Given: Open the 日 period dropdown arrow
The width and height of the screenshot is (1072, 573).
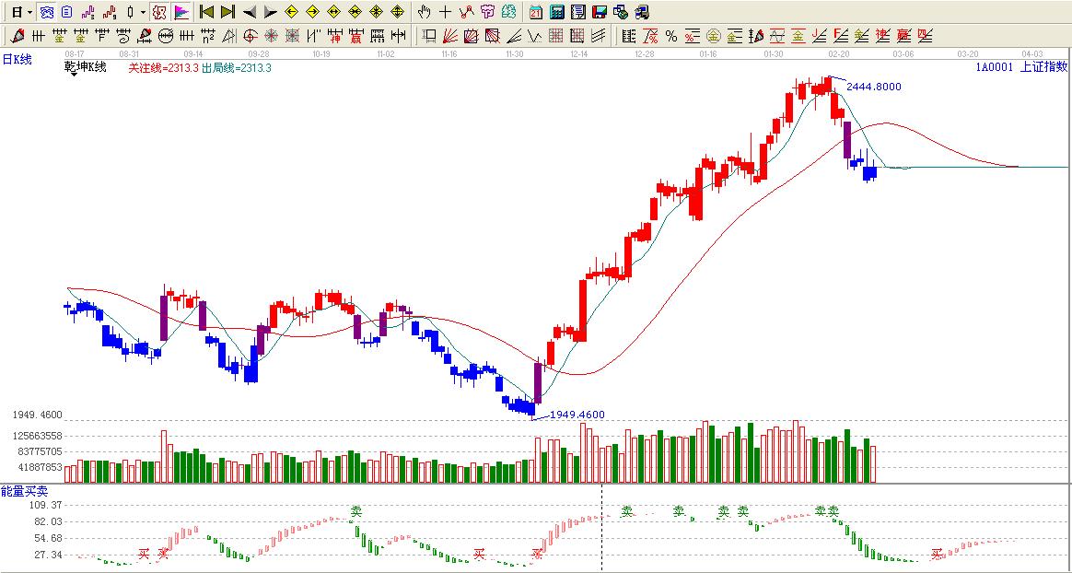Looking at the screenshot, I should (29, 12).
